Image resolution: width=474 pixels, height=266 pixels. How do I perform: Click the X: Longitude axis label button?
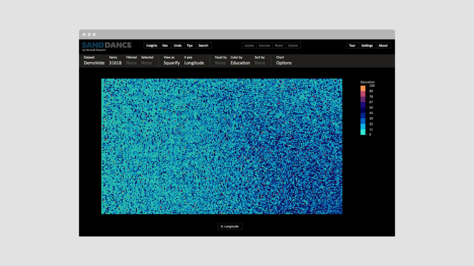pos(230,226)
